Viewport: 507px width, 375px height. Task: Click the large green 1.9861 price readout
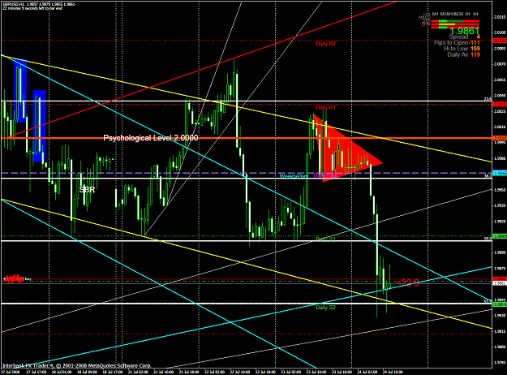tap(464, 31)
